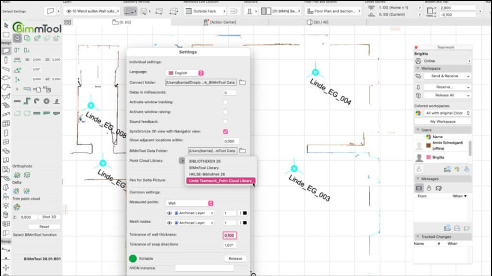Open Measured points Wall dropdown
Viewport: 492px width, 276px height.
point(190,203)
